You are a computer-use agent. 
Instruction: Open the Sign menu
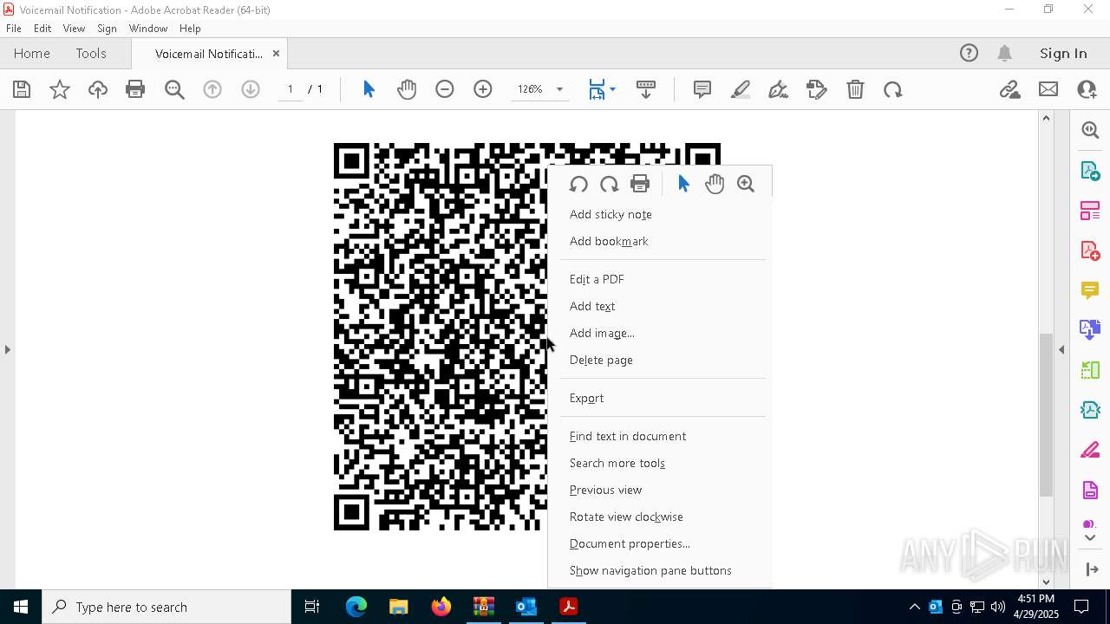tap(107, 29)
